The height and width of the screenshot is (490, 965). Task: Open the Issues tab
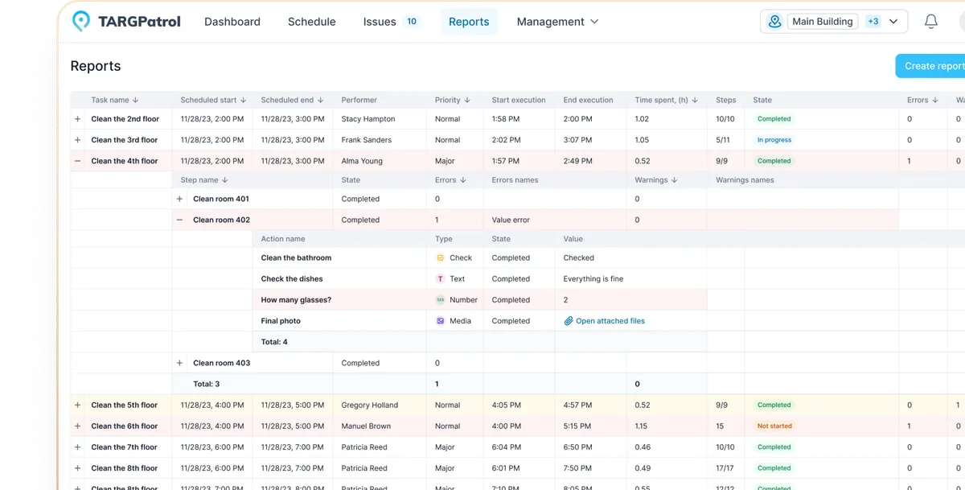380,22
